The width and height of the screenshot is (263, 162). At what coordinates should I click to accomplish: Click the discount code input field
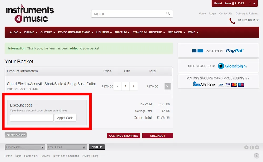point(32,118)
